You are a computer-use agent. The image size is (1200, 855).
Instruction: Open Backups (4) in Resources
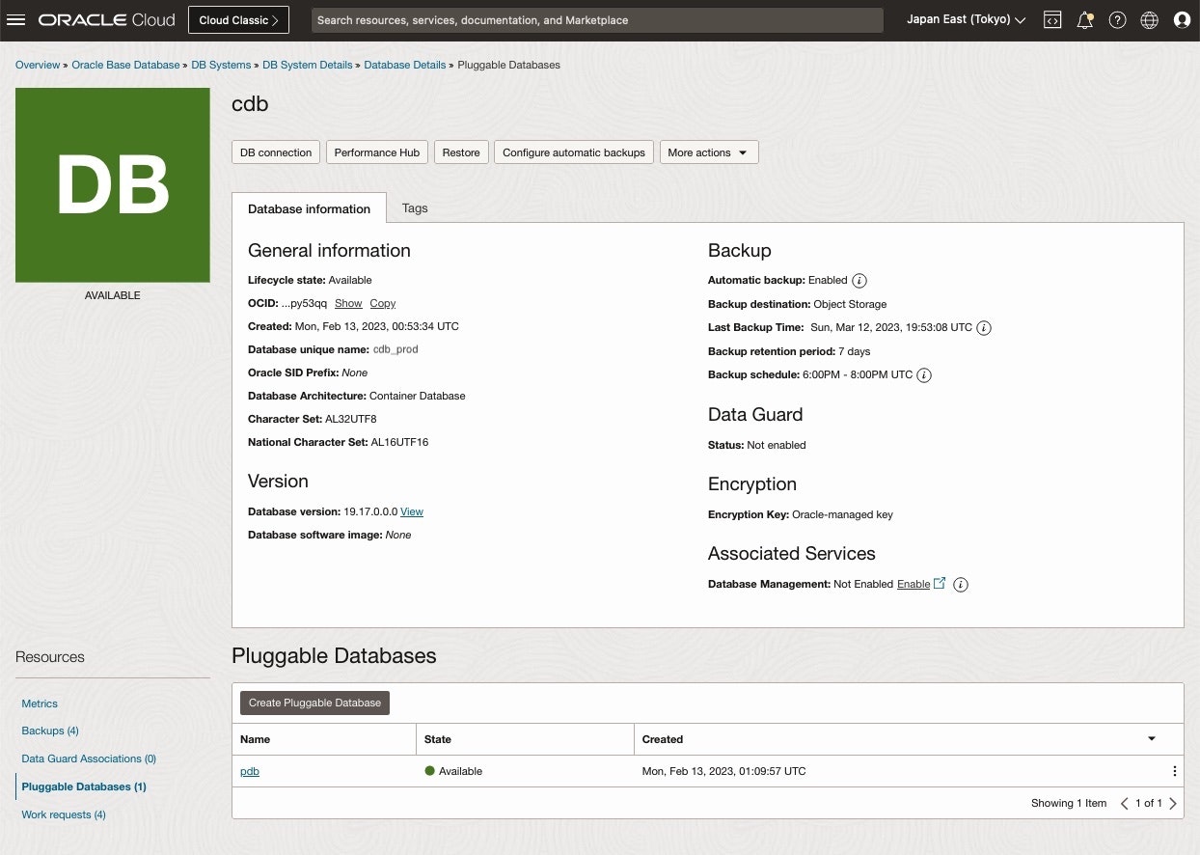(x=50, y=731)
